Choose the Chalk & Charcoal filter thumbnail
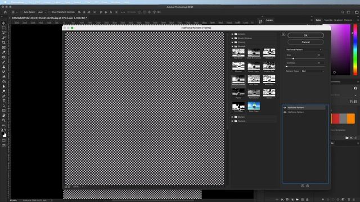360x202 pixels. tap(254, 54)
